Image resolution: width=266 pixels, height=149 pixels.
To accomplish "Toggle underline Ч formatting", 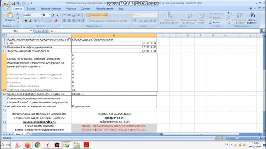I will (34, 21).
